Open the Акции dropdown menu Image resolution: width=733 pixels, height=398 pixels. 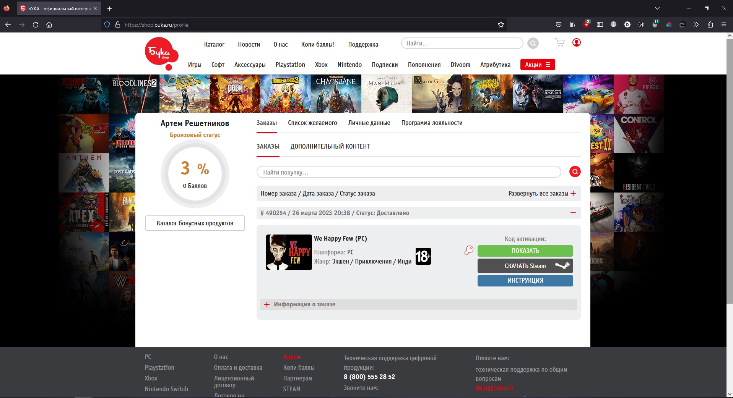[537, 65]
